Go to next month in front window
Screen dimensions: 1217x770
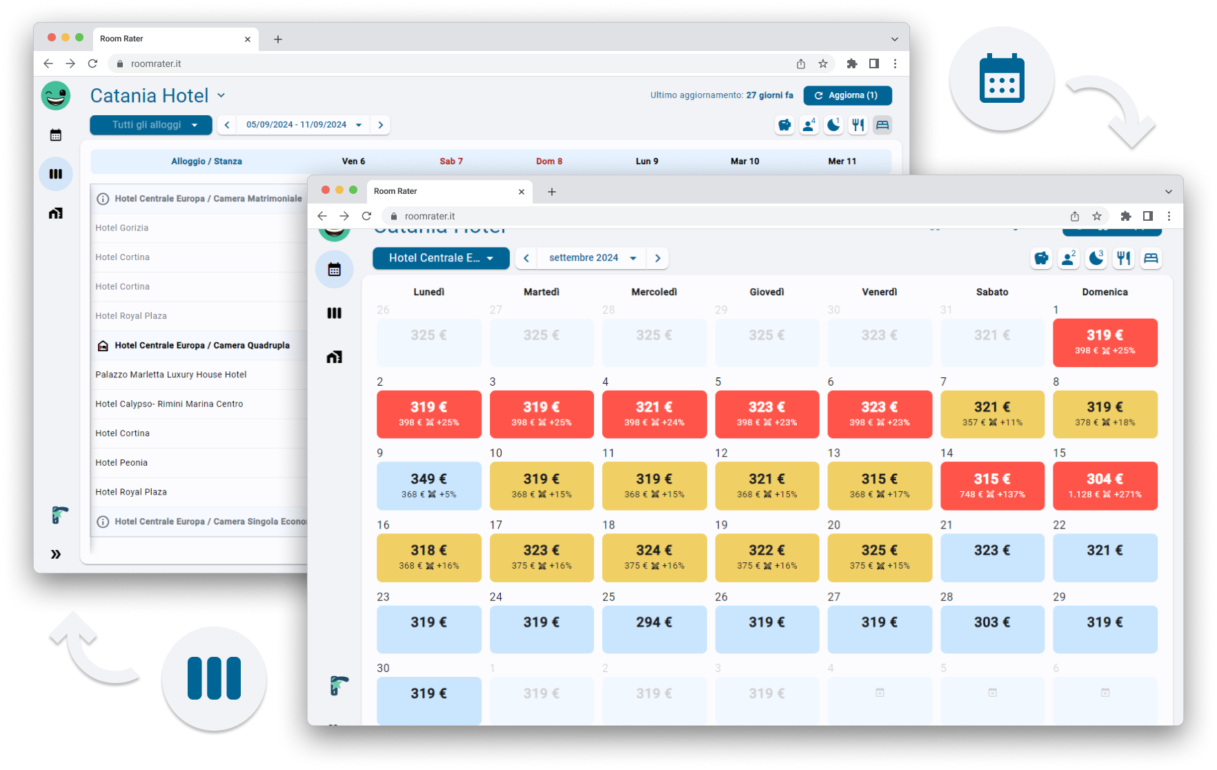(x=657, y=258)
